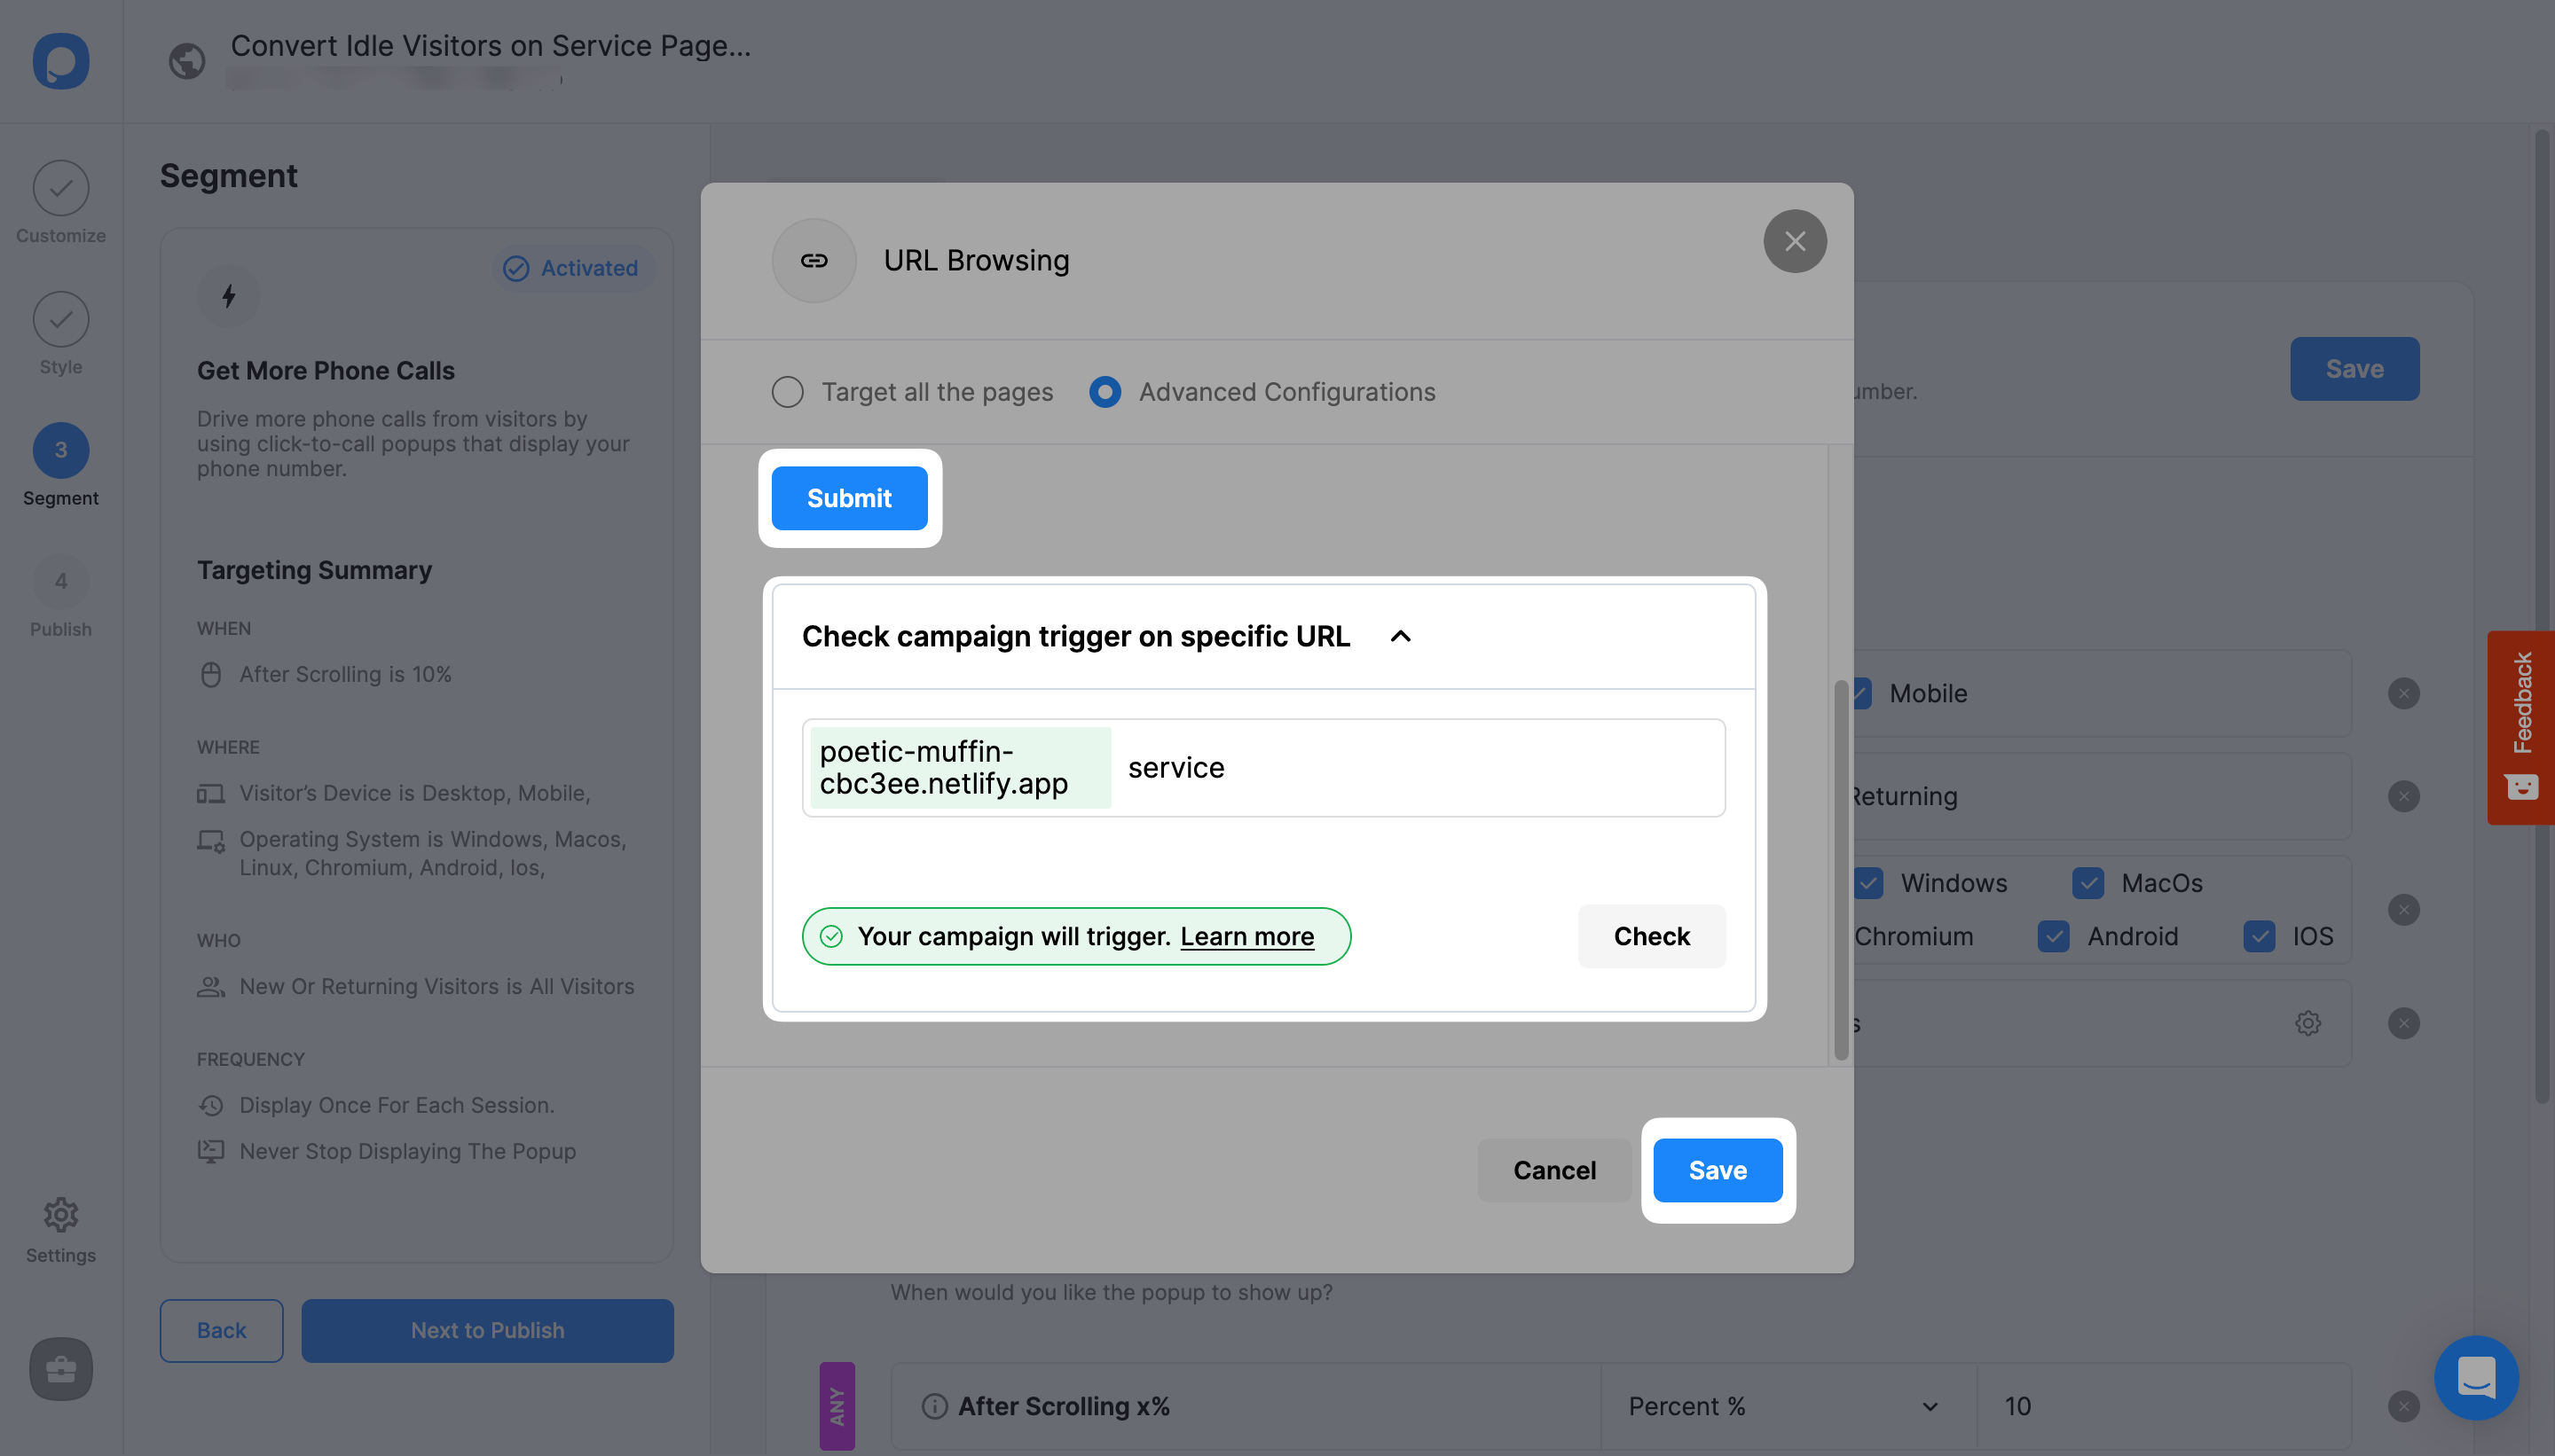Click the After Scrolling x% trigger tab
Screen dimensions: 2555x1456
tap(1064, 1404)
